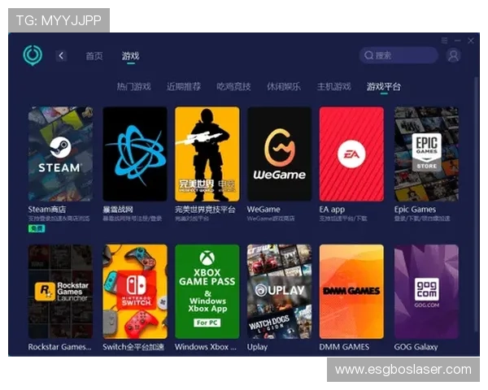Select the EA app red tile

click(351, 154)
